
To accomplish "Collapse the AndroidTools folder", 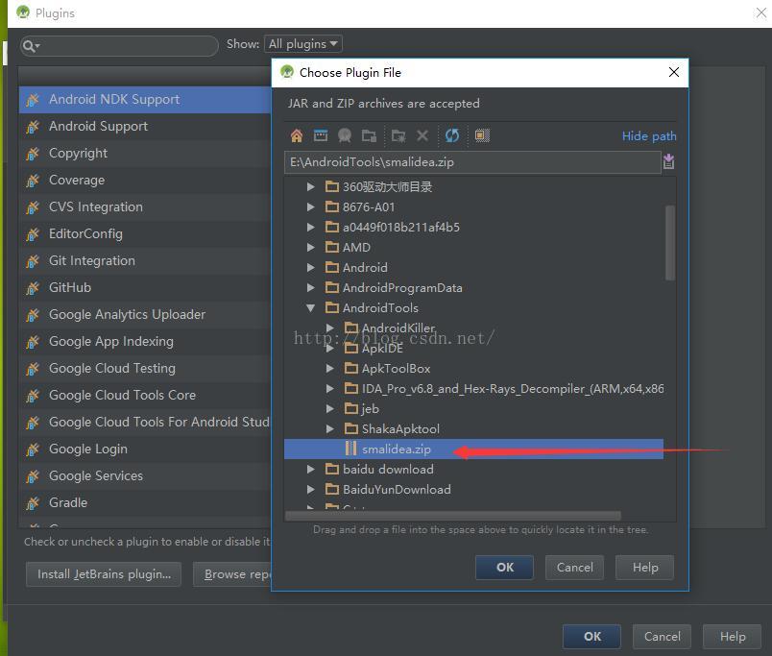I will 311,307.
